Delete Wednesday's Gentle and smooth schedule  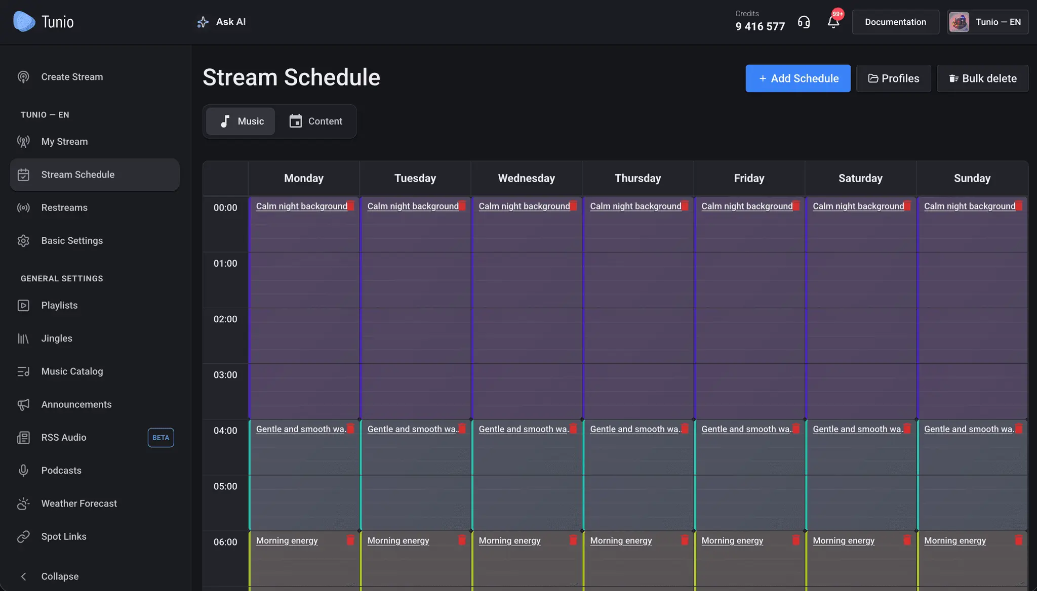point(573,429)
